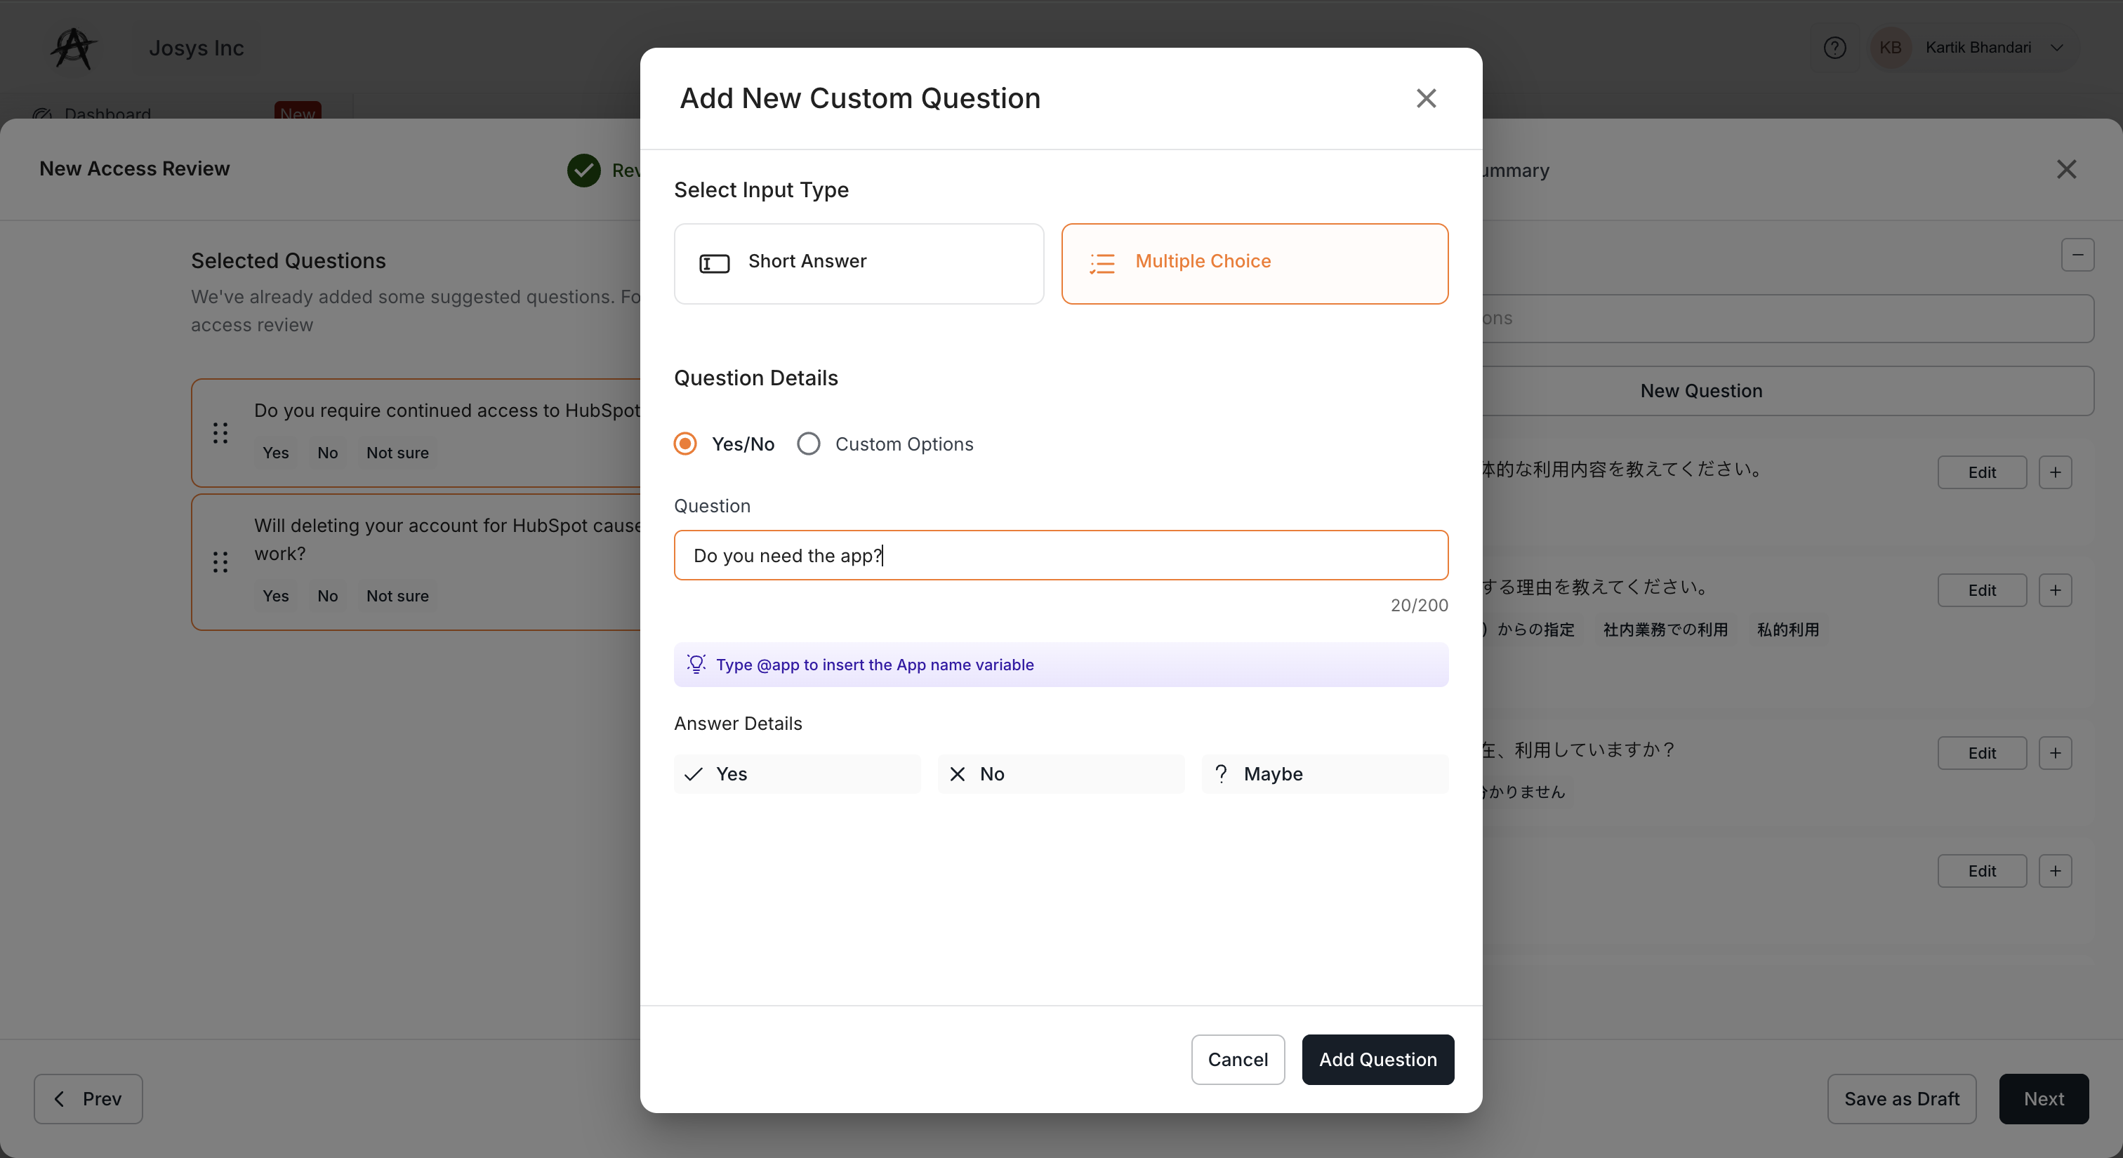Expand the Kartik Bhandari account dropdown
2123x1158 pixels.
(2057, 48)
